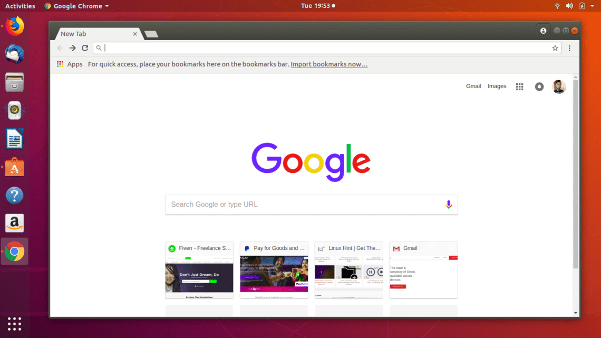This screenshot has width=601, height=338.
Task: Open the Activities overview
Action: 20,6
